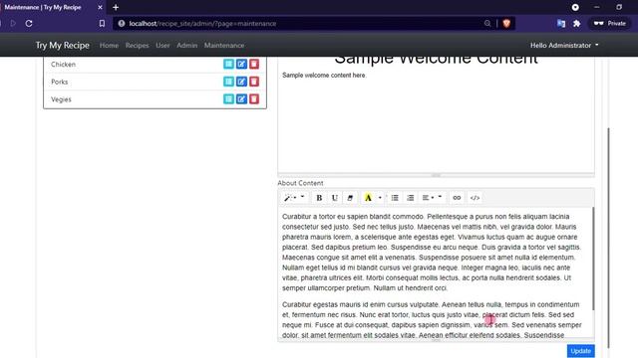
Task: Click the Update button
Action: tap(580, 351)
